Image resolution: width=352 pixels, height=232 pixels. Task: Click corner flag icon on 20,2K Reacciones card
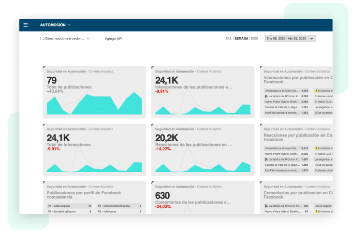tap(153, 125)
